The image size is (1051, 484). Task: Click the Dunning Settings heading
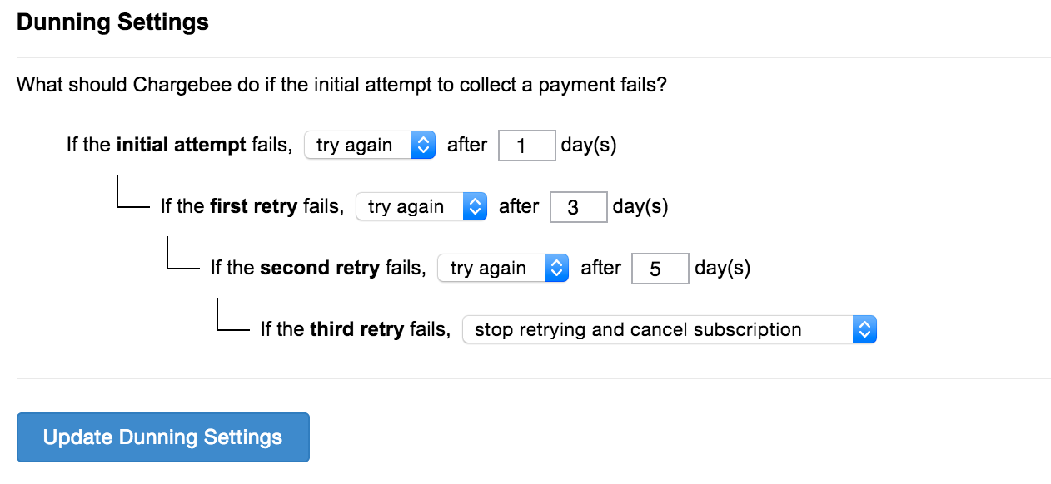click(x=112, y=22)
